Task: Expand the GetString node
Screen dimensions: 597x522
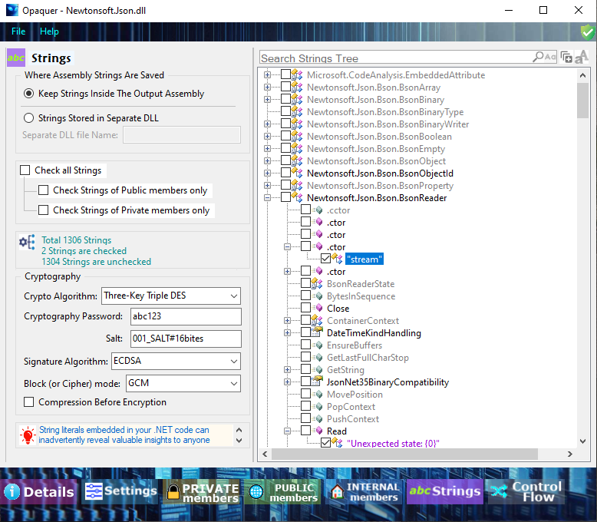Action: pyautogui.click(x=288, y=369)
